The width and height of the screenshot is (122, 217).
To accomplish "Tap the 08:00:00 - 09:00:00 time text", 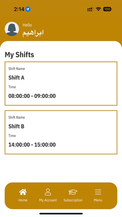I will coord(32,96).
